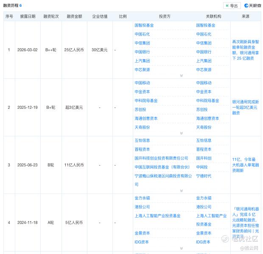Select the amount cell 5亿人民币
This screenshot has width=263, height=254.
coord(74,223)
